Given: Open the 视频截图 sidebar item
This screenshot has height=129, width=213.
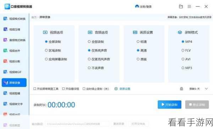Looking at the screenshot, I should (x=12, y=125).
